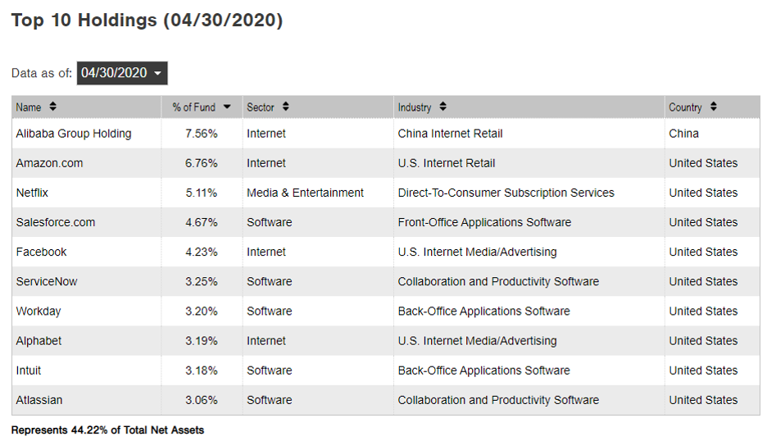The height and width of the screenshot is (441, 767).
Task: Click the Netflix holding name
Action: click(x=34, y=193)
